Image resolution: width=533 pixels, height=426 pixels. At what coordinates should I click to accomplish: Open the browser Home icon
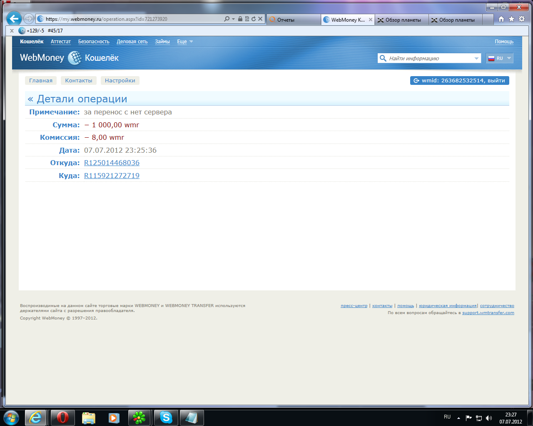[501, 19]
